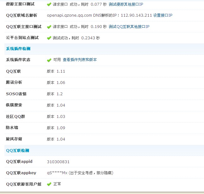Screen dimensions: 204x194
Task: Click green check icon in 系统插件状态 row
Action: tap(49, 60)
